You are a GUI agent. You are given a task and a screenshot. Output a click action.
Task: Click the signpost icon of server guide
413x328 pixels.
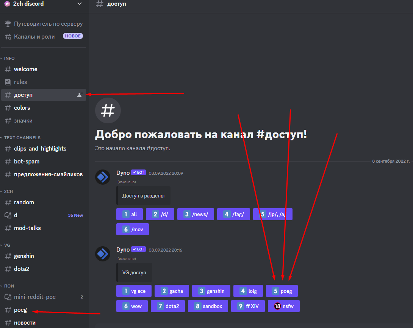[8, 24]
